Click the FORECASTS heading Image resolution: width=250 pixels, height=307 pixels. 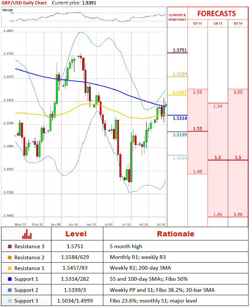click(x=216, y=14)
